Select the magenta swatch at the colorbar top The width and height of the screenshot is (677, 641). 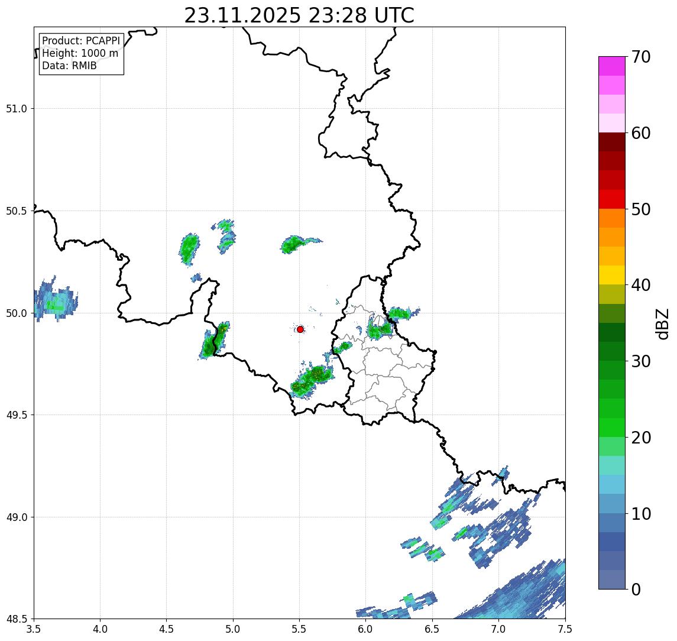pos(612,66)
